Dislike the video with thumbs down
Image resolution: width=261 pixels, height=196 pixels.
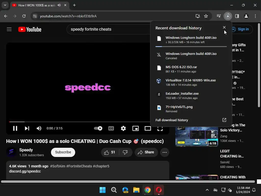pyautogui.click(x=125, y=152)
